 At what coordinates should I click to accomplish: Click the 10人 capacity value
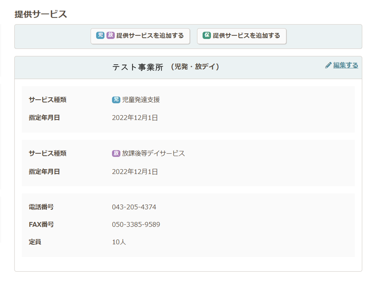point(119,242)
